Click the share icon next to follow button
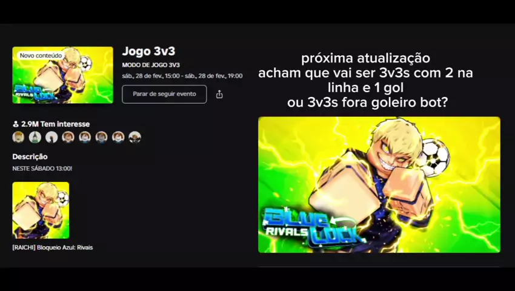This screenshot has height=291, width=515. click(x=219, y=95)
